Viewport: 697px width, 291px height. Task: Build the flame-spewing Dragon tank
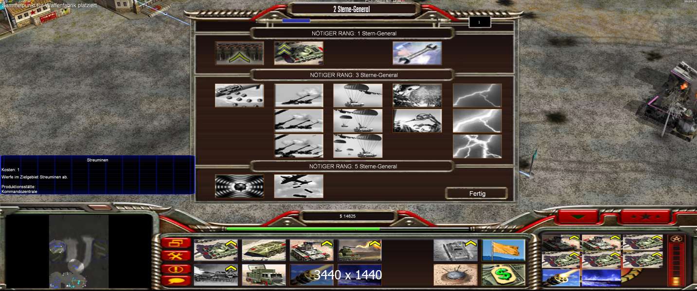point(360,250)
